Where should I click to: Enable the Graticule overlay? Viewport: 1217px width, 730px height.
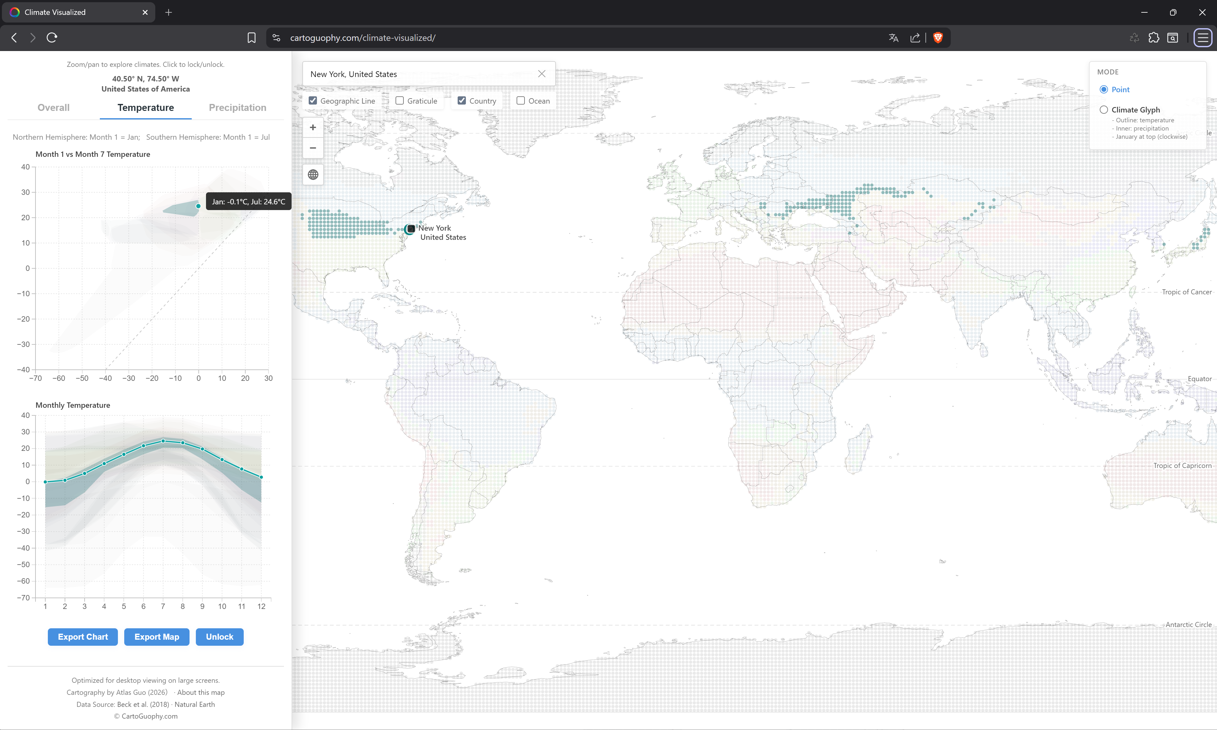pos(399,100)
